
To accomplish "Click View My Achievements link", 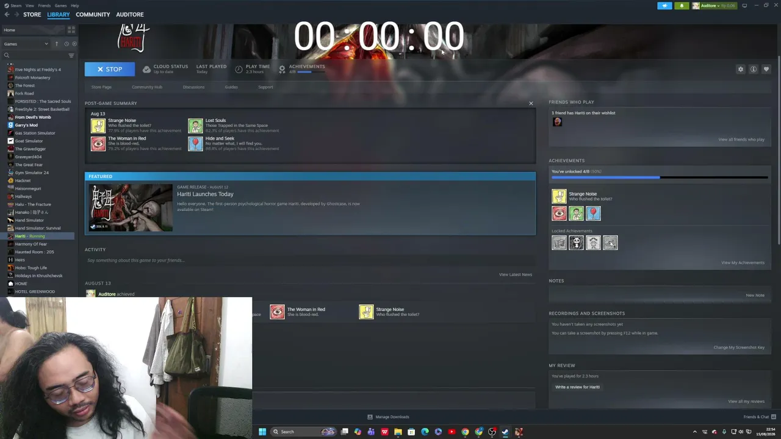I will click(743, 263).
